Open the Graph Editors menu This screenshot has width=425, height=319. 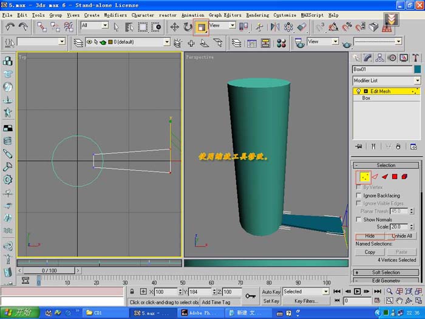tap(225, 15)
